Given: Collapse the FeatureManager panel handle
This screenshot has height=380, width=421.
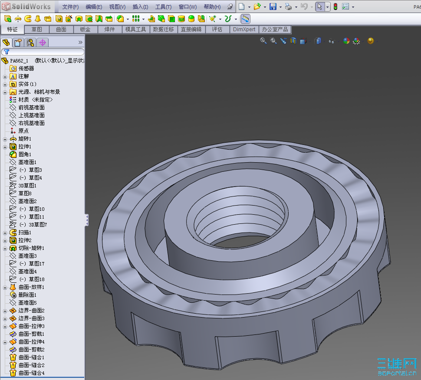Looking at the screenshot, I should pyautogui.click(x=86, y=220).
